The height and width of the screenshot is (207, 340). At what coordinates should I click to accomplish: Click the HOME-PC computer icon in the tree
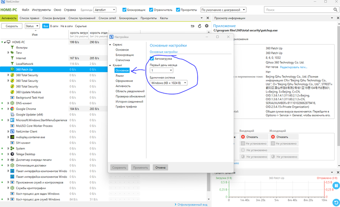pyautogui.click(x=7, y=42)
